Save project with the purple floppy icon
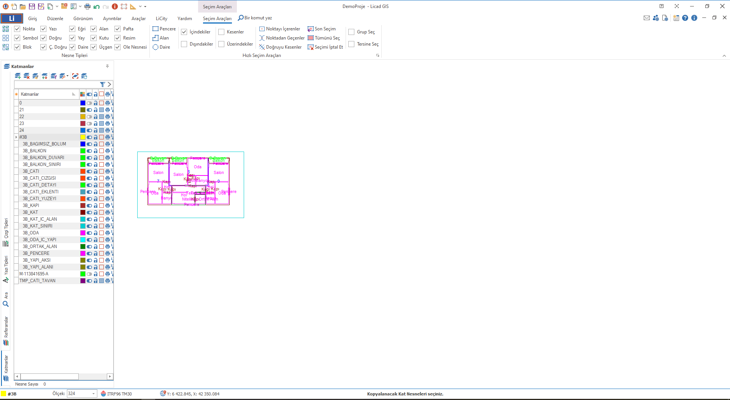This screenshot has width=730, height=400. (32, 6)
